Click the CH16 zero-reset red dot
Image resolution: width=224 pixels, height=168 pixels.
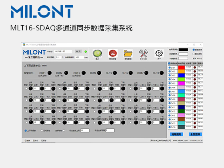pos(195,127)
